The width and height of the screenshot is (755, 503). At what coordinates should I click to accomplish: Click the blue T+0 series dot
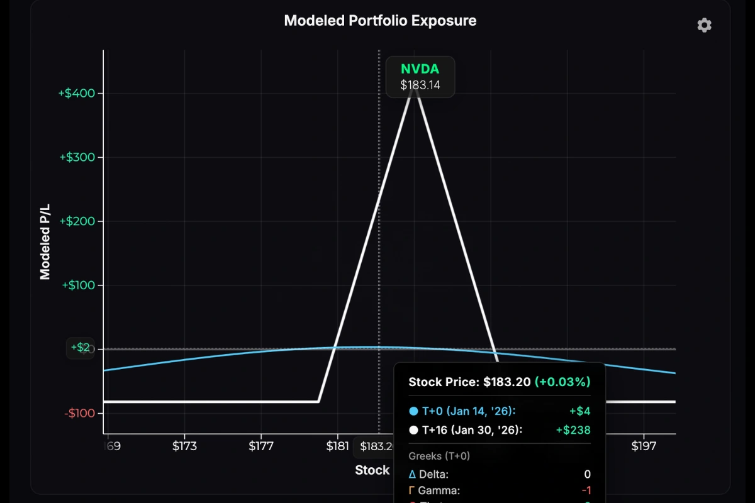(x=413, y=411)
